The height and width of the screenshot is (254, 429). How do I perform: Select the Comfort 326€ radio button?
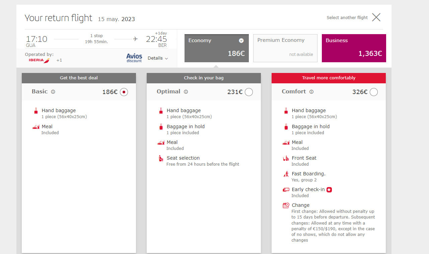[374, 92]
